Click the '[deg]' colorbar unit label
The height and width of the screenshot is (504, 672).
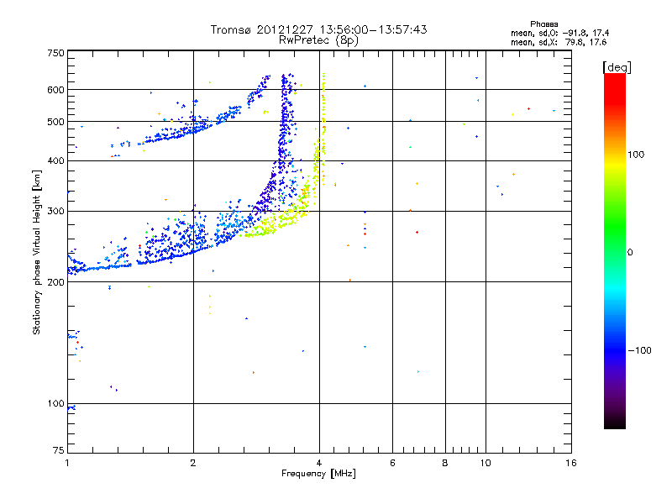pos(617,68)
